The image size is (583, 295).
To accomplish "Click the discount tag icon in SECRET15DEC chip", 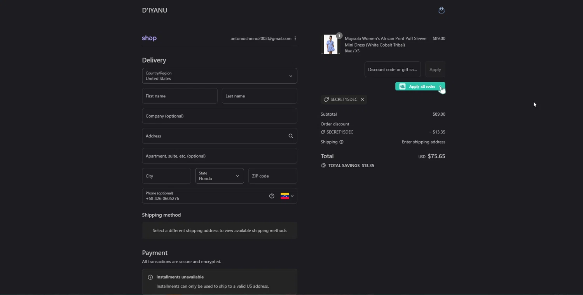I will click(x=326, y=100).
